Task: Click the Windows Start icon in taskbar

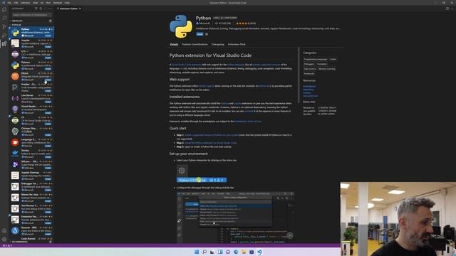Action: click(197, 252)
